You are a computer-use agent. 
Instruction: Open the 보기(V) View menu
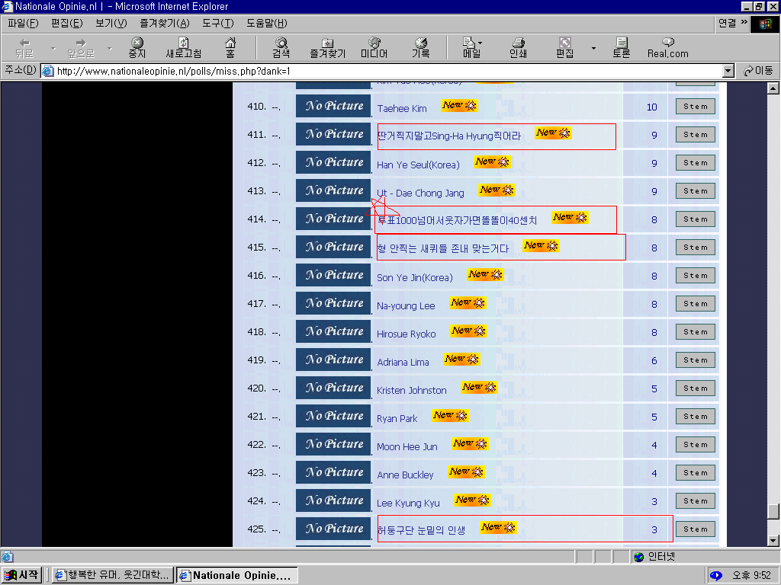111,24
